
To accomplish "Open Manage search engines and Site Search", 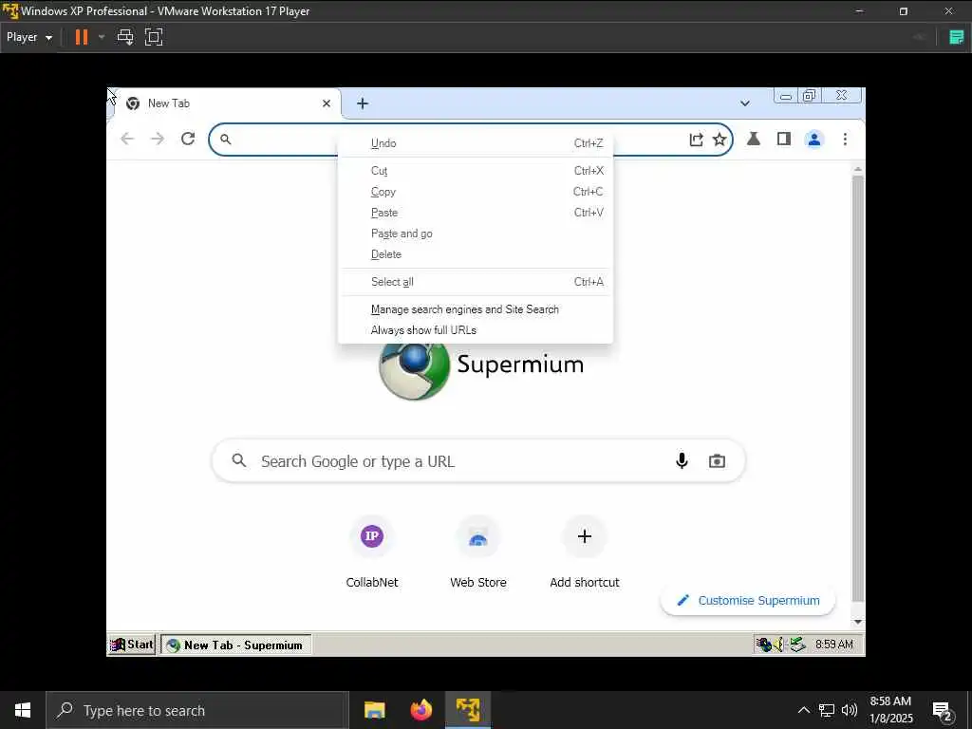I will [x=476, y=309].
